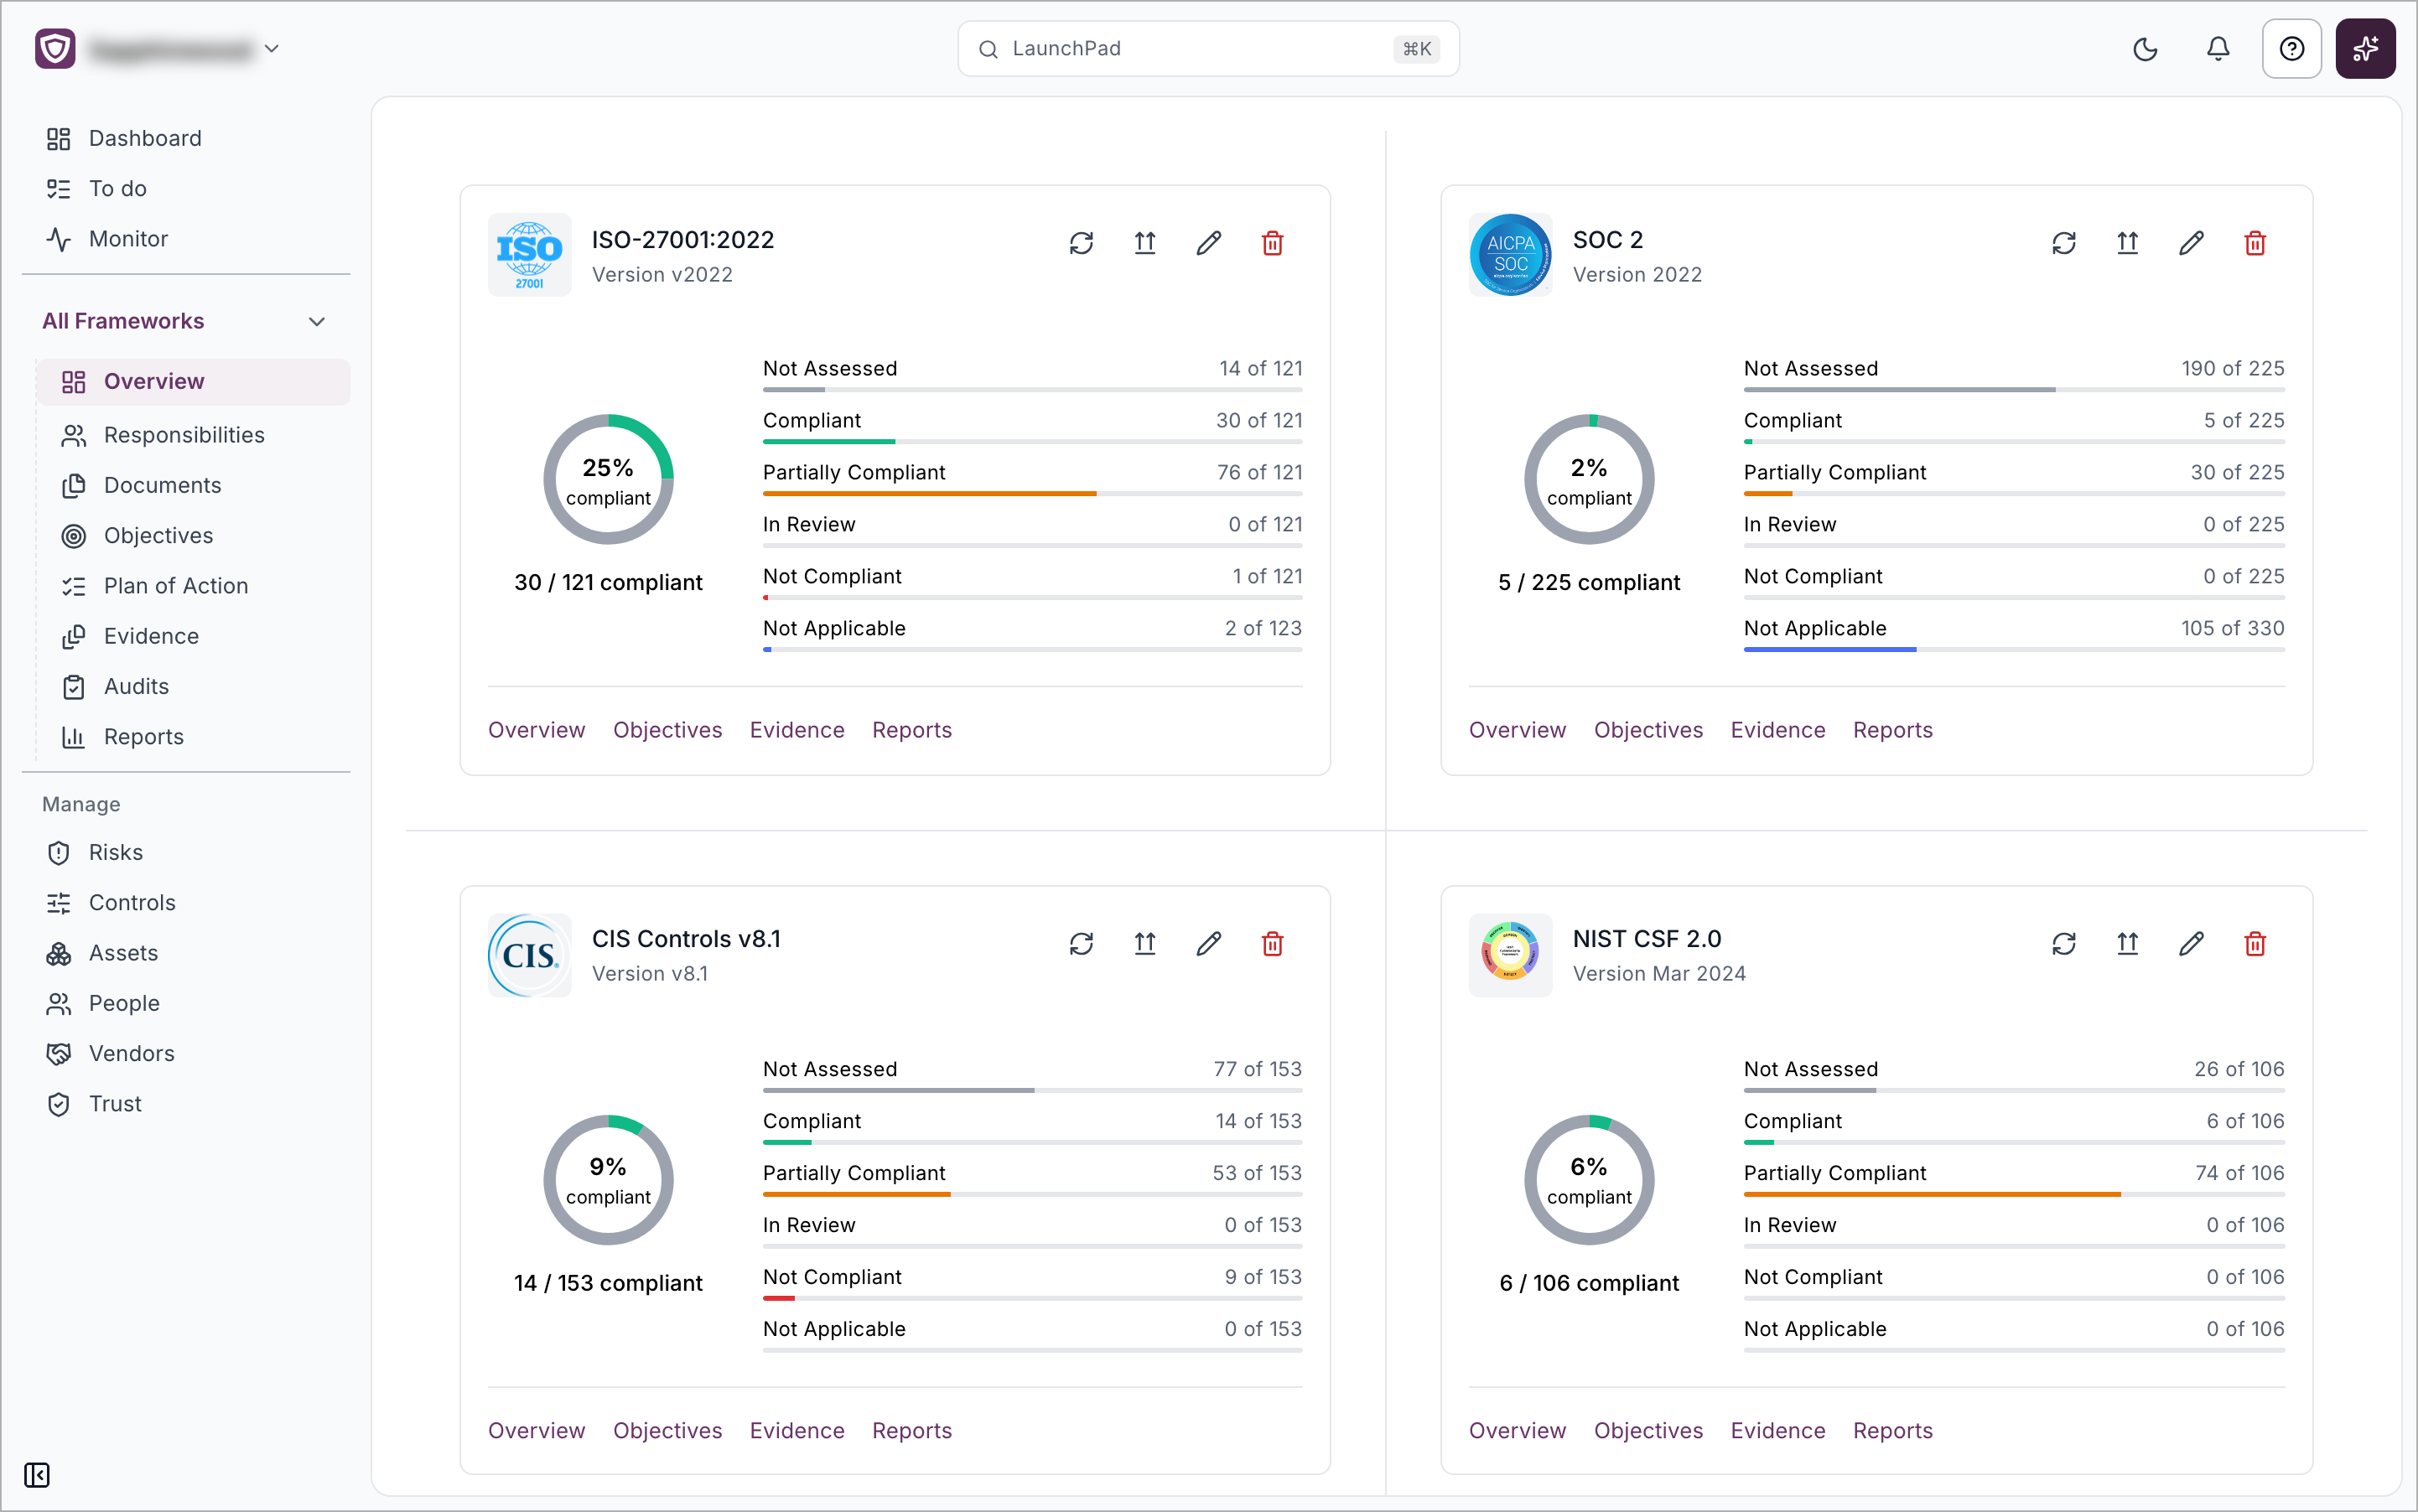
Task: Edit the NIST CSF 2.0 framework
Action: pos(2191,943)
